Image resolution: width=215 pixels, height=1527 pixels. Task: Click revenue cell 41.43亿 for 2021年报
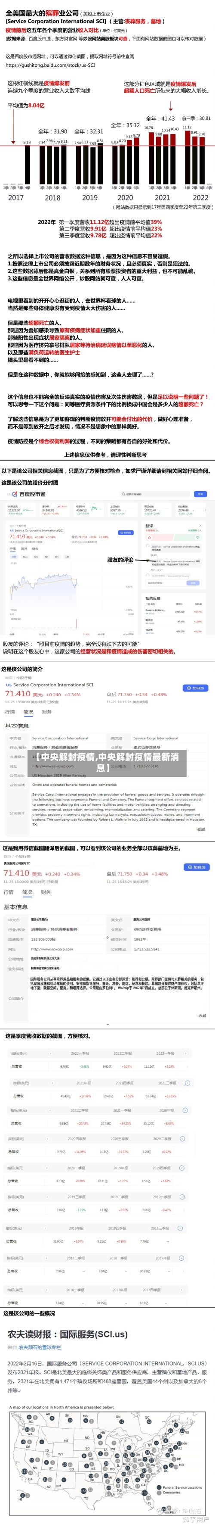[x=65, y=1097]
